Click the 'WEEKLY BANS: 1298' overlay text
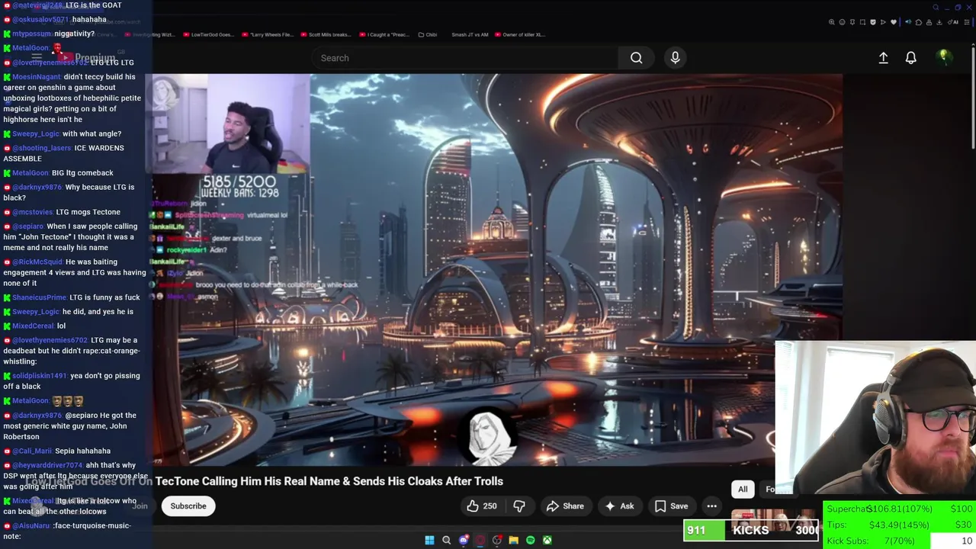The height and width of the screenshot is (549, 976). [x=239, y=194]
